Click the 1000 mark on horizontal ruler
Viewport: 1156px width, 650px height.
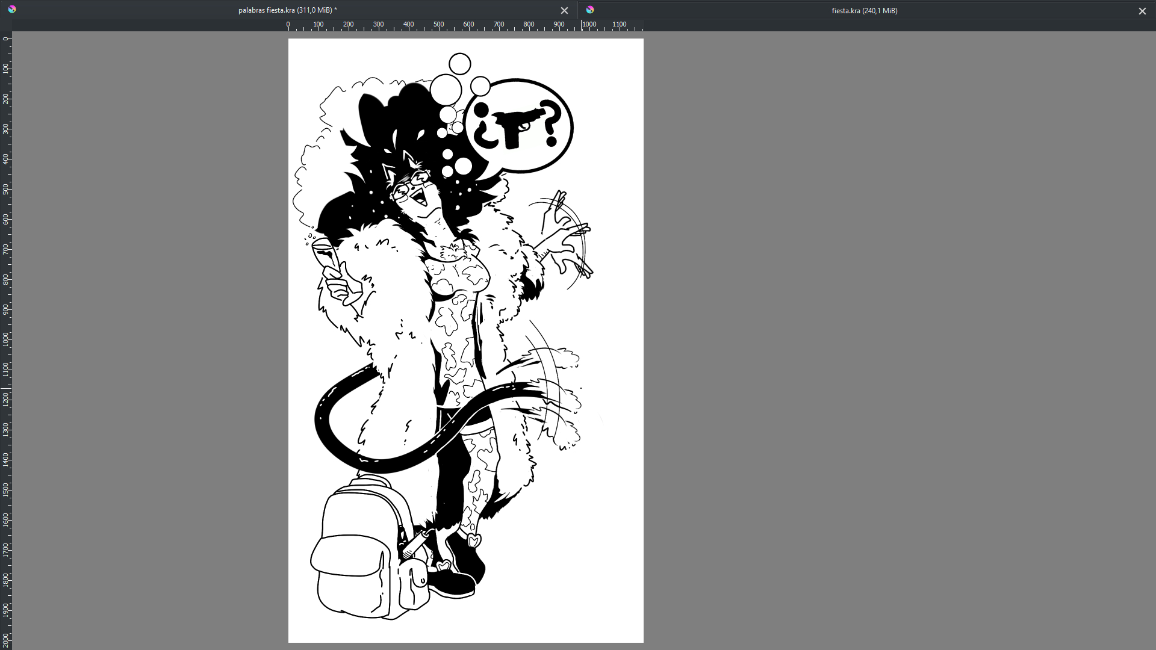(x=589, y=25)
